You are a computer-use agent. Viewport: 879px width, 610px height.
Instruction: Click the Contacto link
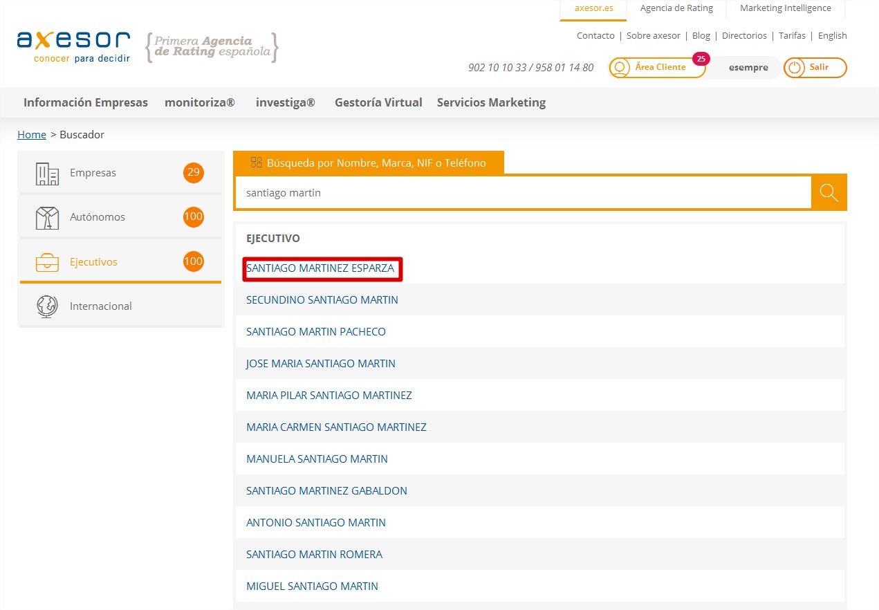click(x=595, y=35)
